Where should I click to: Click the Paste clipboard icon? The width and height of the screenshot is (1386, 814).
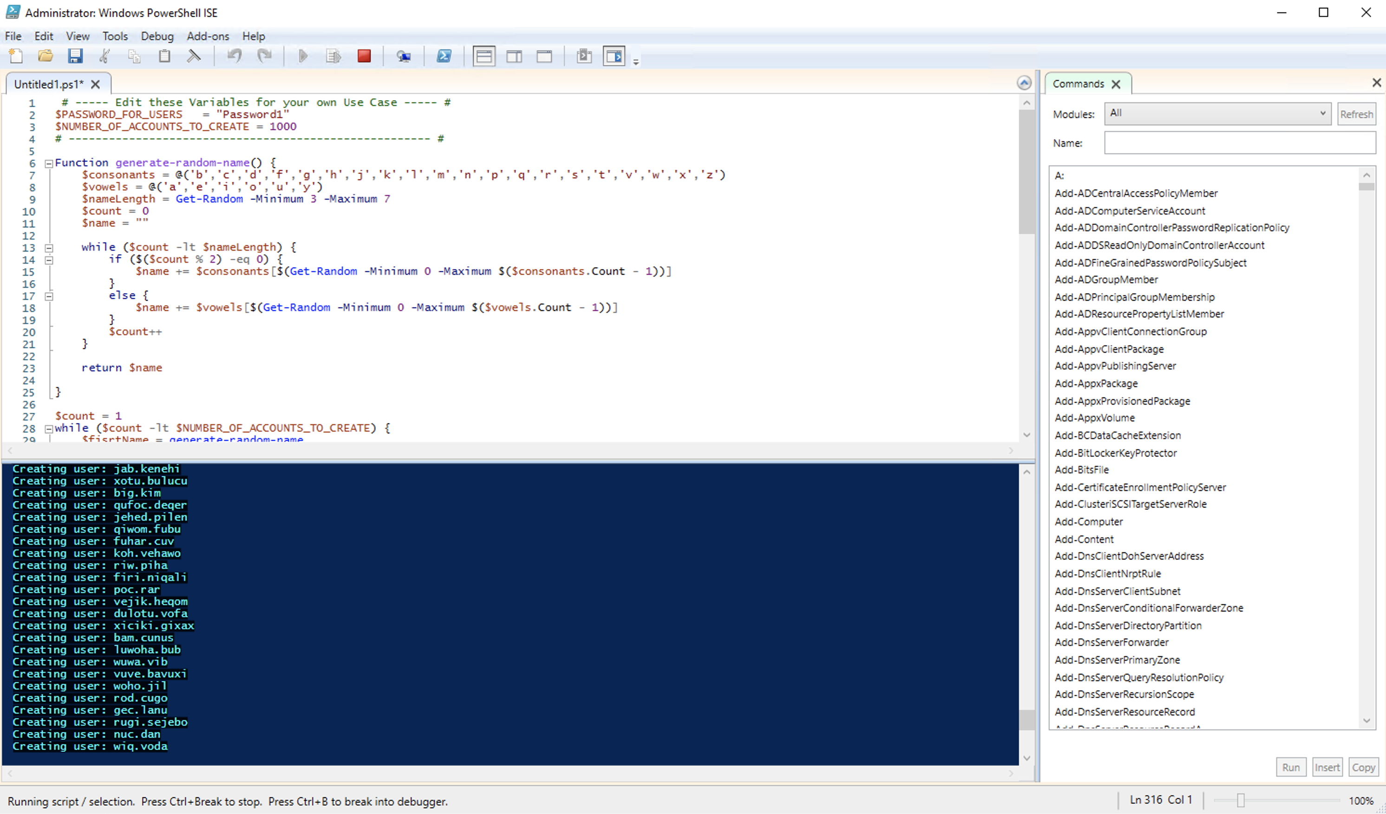pos(164,56)
